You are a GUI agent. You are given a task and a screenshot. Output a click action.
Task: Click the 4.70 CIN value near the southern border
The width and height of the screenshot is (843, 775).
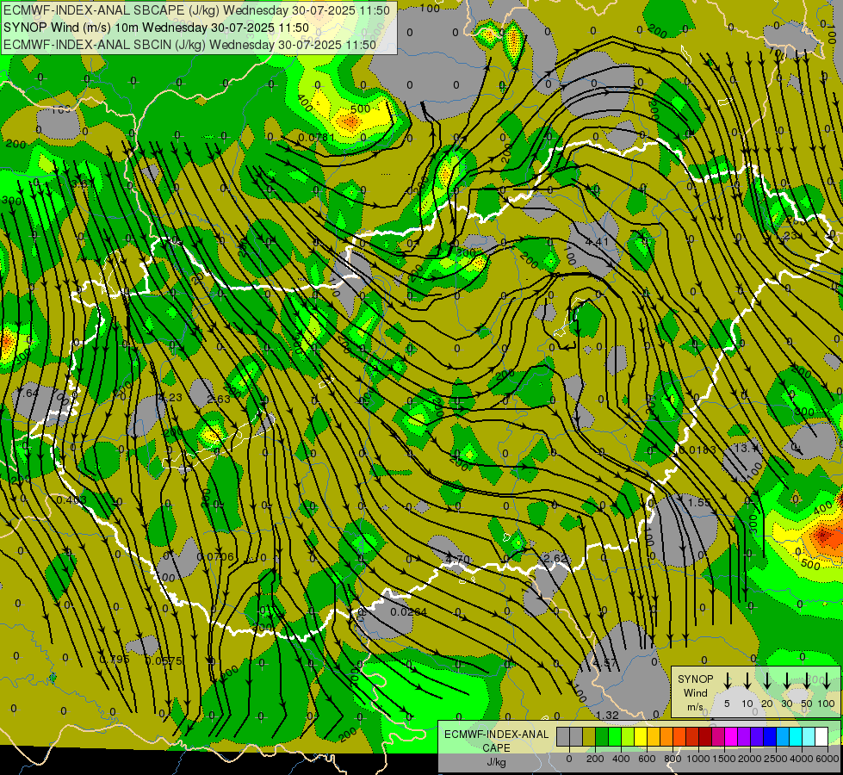(457, 560)
